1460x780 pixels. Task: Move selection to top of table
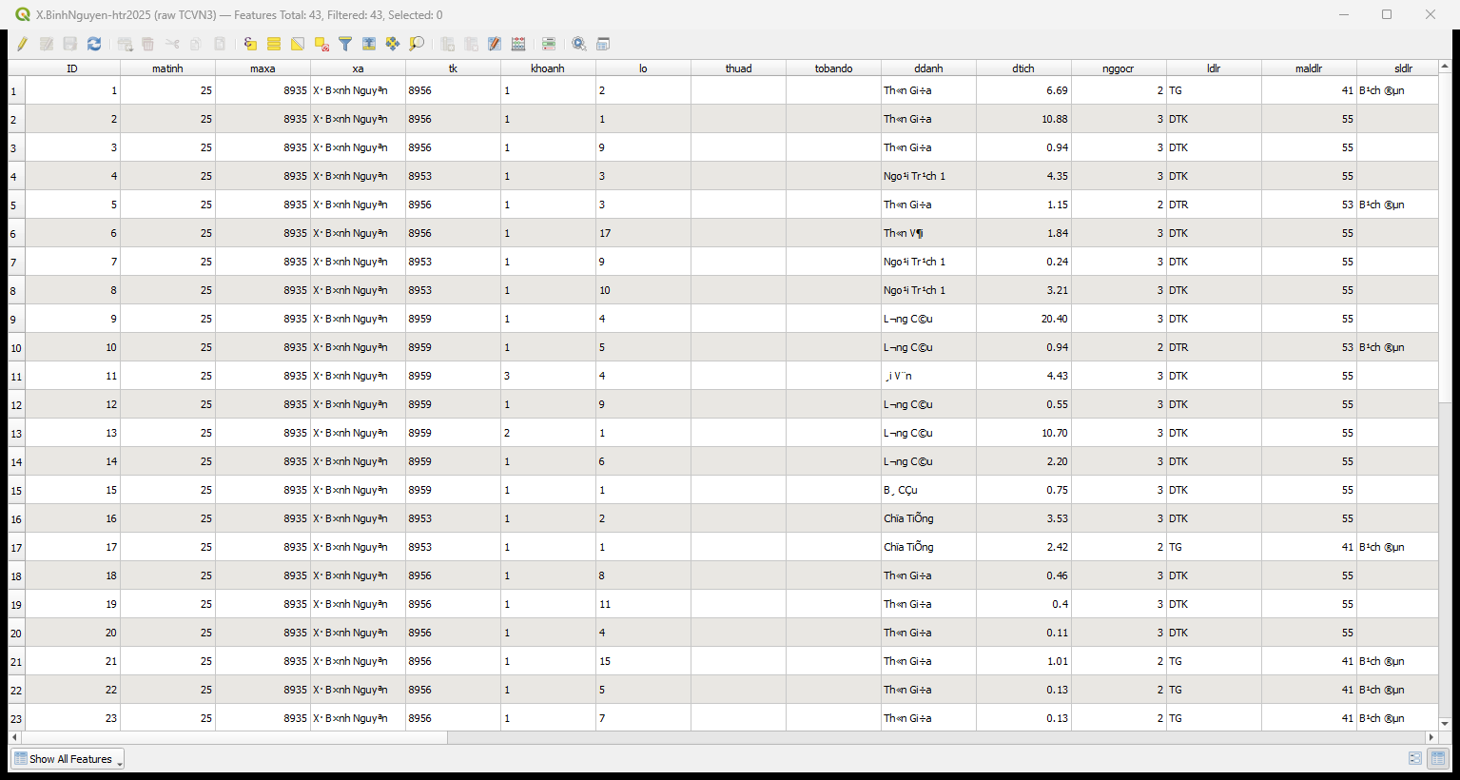(369, 44)
